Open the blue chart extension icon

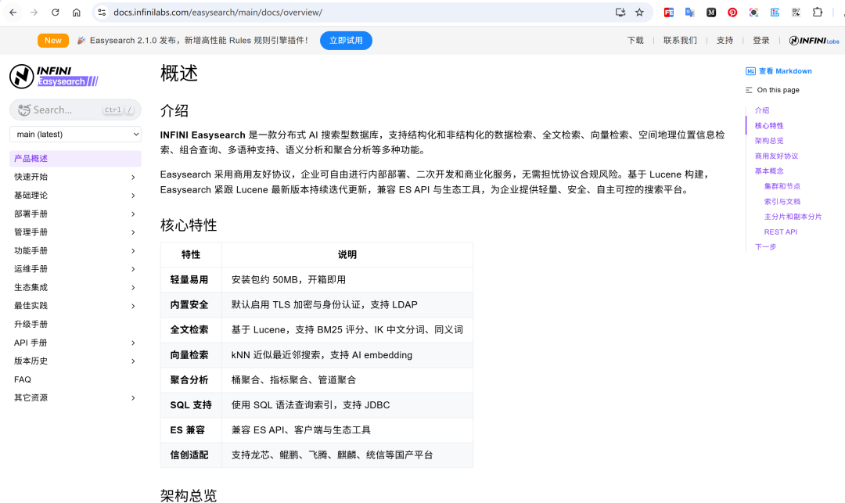tap(775, 13)
